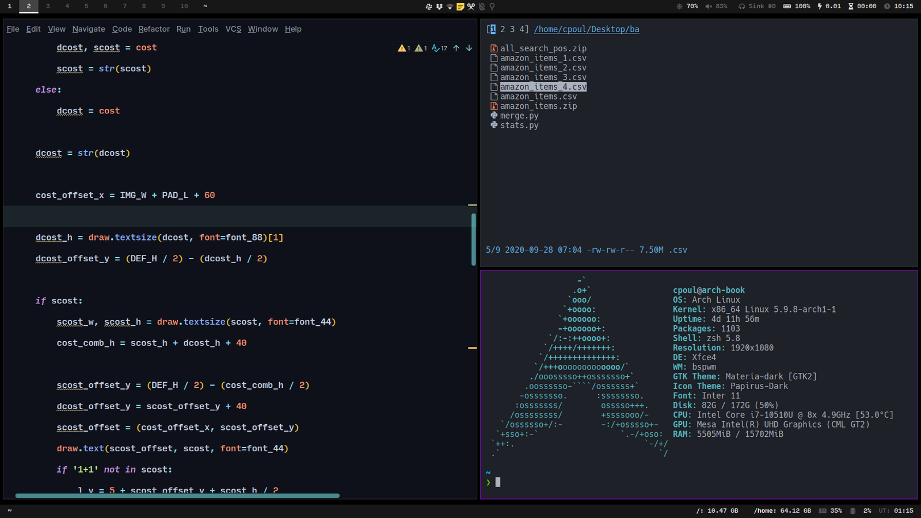Click the muted speaker volume icon
Screen dimensions: 921x518
tap(709, 6)
